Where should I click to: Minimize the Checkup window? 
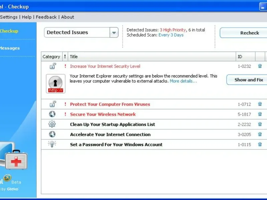click(x=263, y=7)
